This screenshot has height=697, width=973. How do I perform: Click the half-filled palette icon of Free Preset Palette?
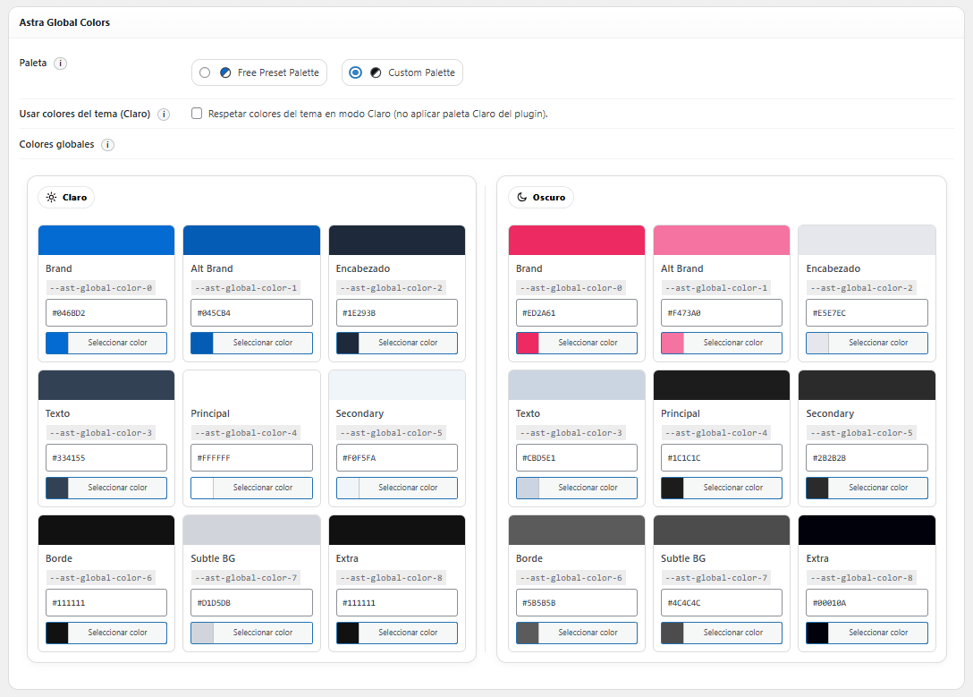226,72
